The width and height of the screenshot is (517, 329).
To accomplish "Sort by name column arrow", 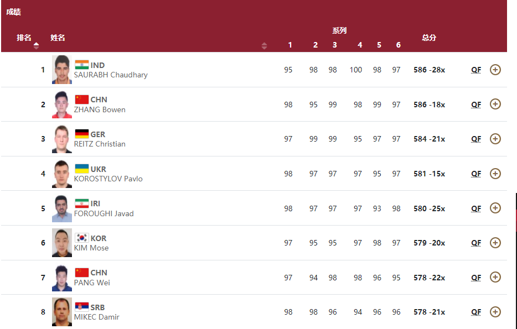I will coord(264,46).
